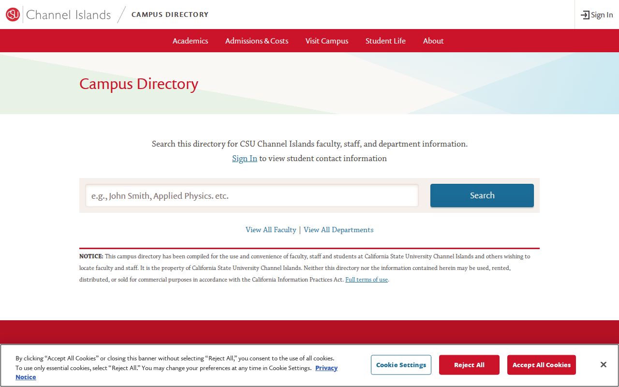The width and height of the screenshot is (619, 387).
Task: Click Accept All Cookies button
Action: (x=542, y=365)
